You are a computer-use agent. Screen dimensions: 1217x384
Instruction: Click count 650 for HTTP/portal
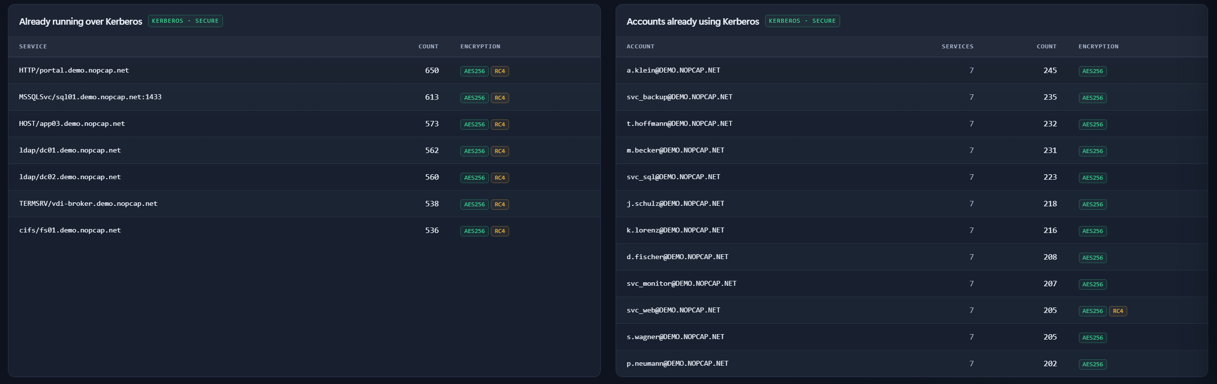[x=432, y=71]
